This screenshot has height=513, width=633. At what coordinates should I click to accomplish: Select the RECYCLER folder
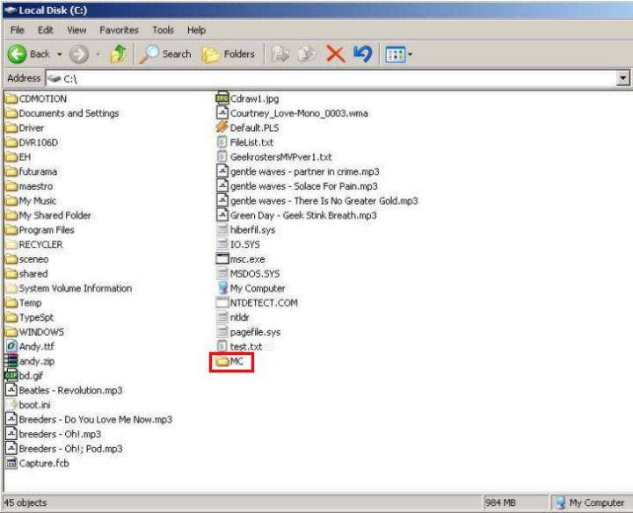click(34, 244)
